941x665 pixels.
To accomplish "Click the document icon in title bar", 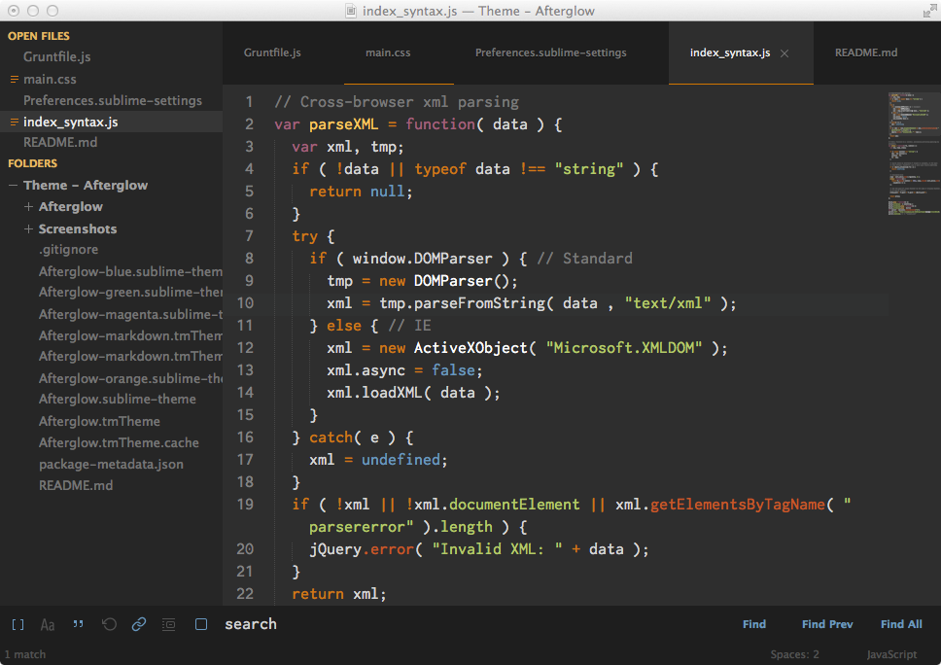I will (351, 12).
